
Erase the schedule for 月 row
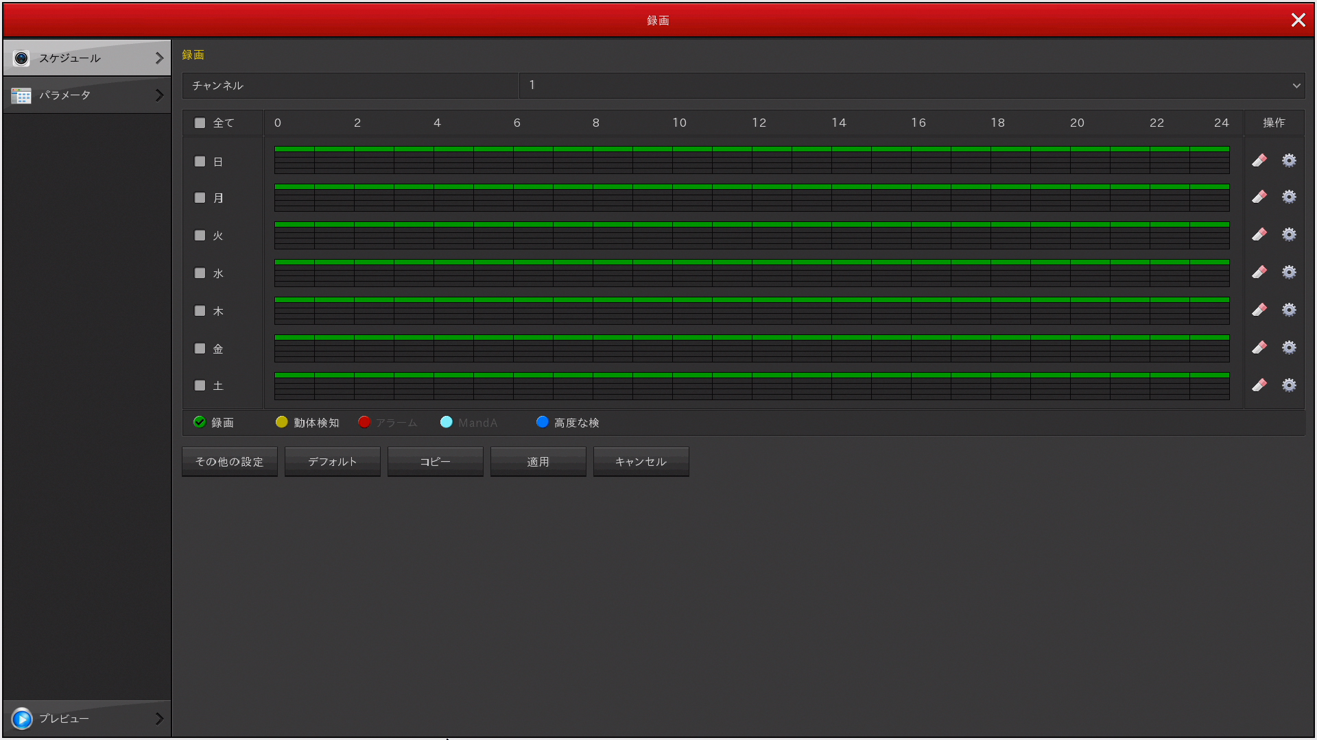(1259, 197)
